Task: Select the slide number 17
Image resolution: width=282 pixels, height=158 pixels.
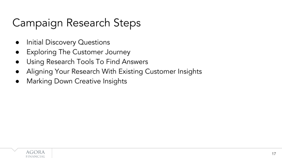Action: click(x=274, y=154)
